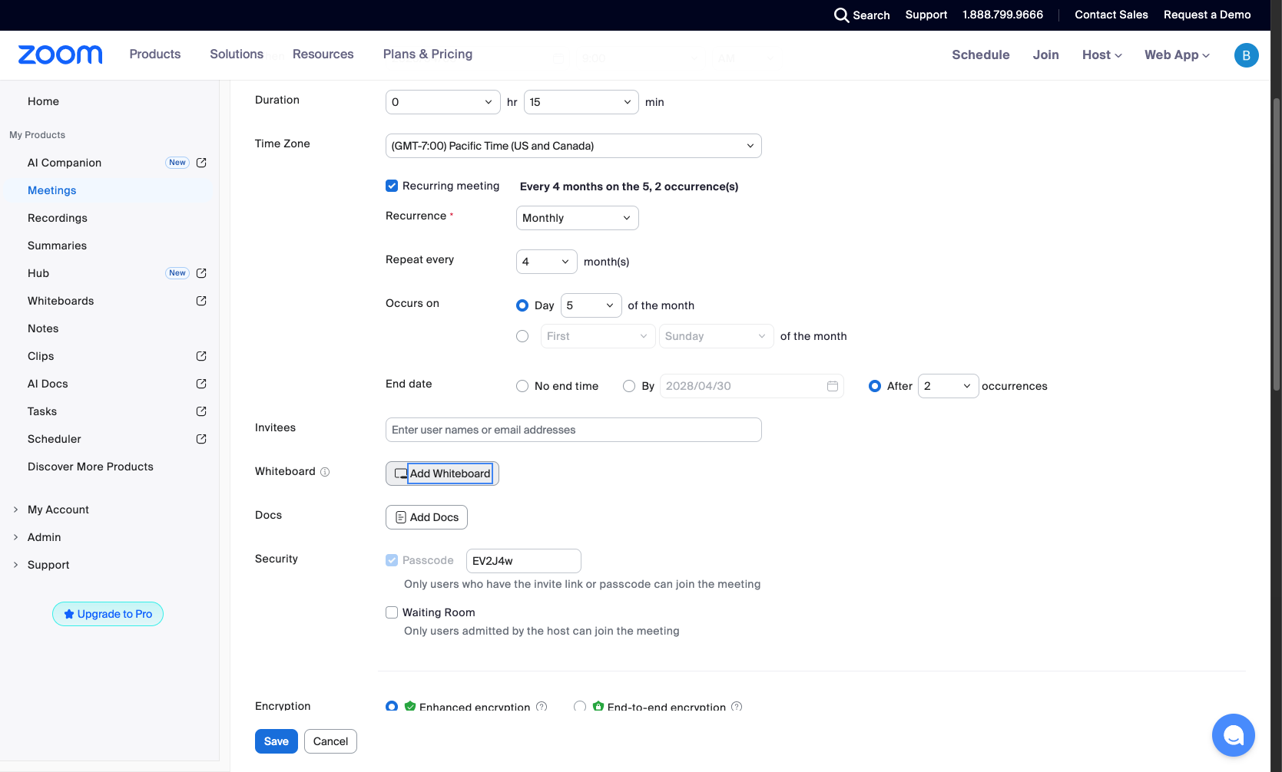The width and height of the screenshot is (1282, 772).
Task: Open Summaries in sidebar
Action: [57, 246]
